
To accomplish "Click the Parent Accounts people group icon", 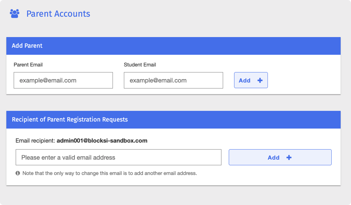I will click(15, 14).
